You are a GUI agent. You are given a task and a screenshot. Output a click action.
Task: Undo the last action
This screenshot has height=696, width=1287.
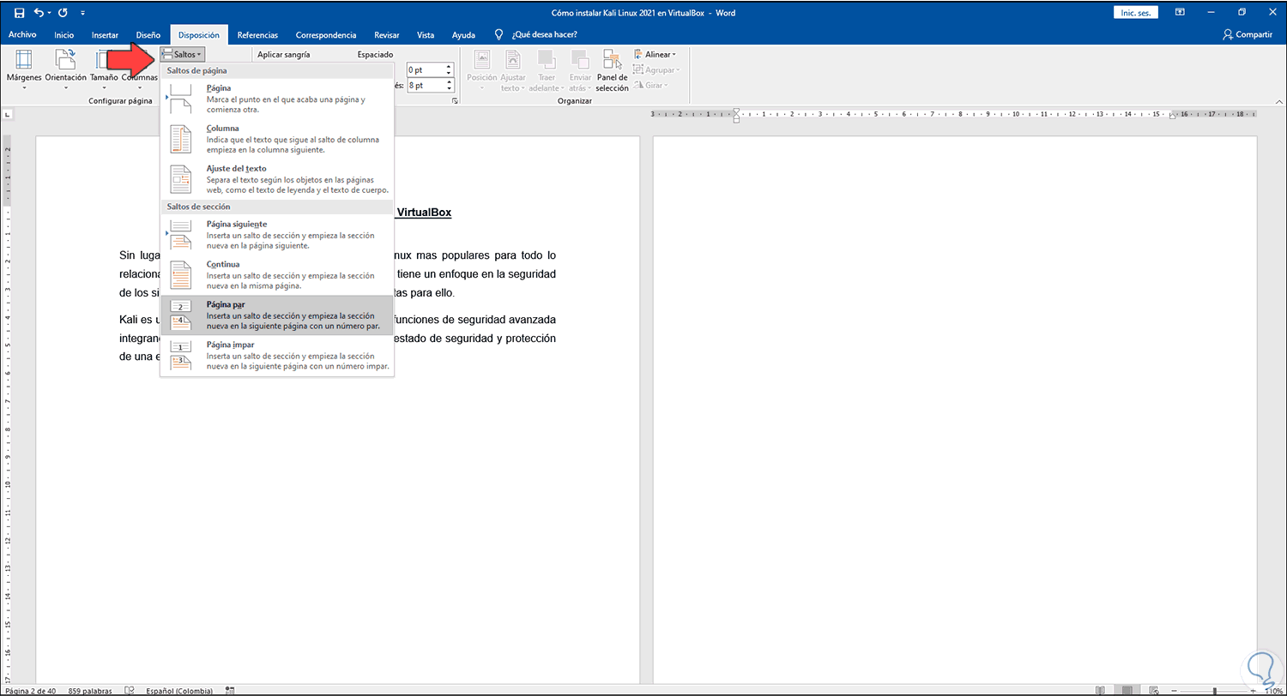coord(38,13)
